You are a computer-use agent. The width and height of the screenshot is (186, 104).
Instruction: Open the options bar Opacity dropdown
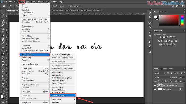tap(80, 6)
